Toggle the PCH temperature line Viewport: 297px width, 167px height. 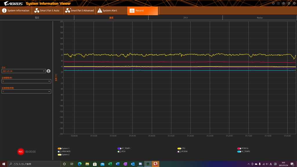tap(119, 151)
